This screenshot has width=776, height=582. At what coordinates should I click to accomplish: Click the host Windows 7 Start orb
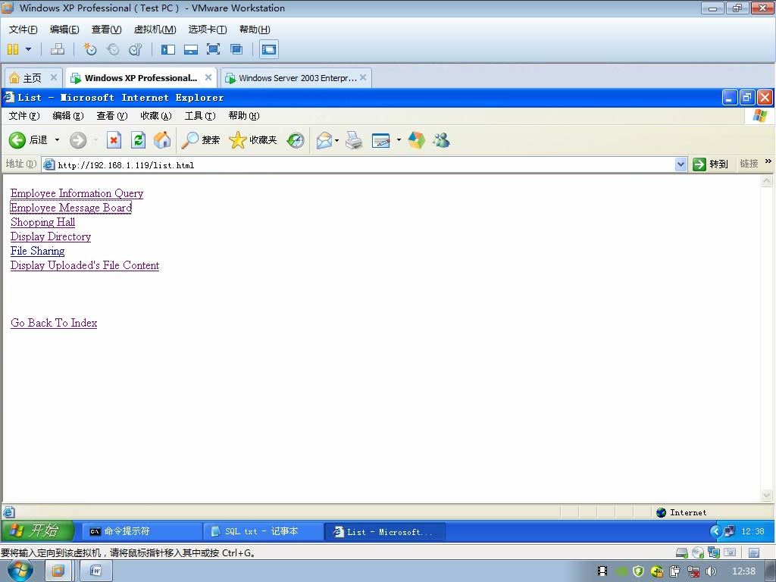pos(20,571)
